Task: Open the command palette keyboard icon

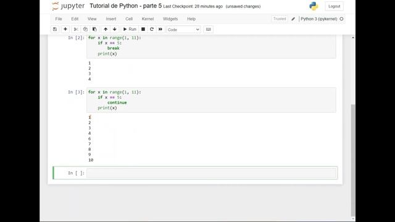Action: pos(209,30)
